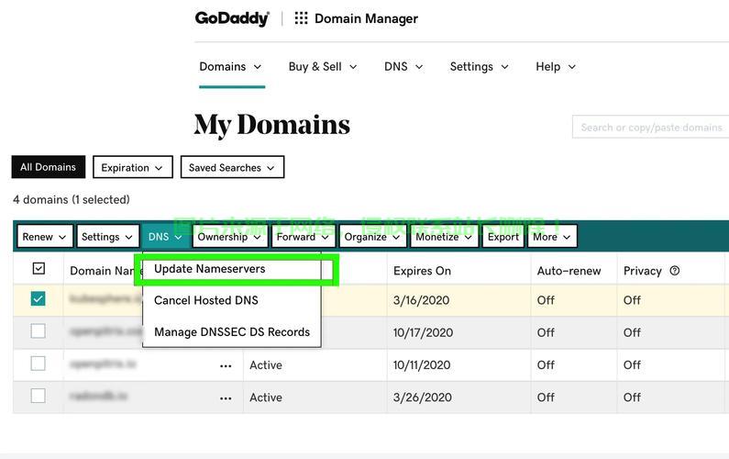Click the Export button
This screenshot has height=459, width=729.
click(503, 237)
